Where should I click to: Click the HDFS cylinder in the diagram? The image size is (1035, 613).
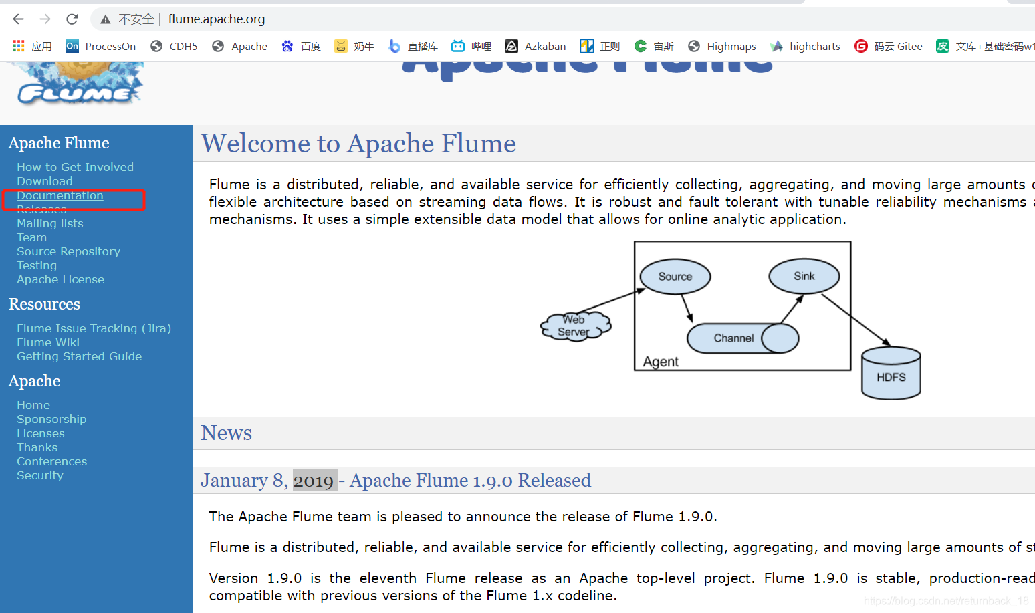(891, 373)
